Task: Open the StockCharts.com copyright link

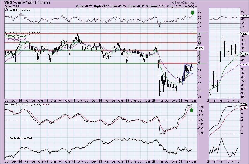Action: pos(185,2)
